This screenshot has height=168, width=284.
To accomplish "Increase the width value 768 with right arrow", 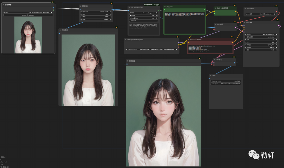I will [x=110, y=14].
